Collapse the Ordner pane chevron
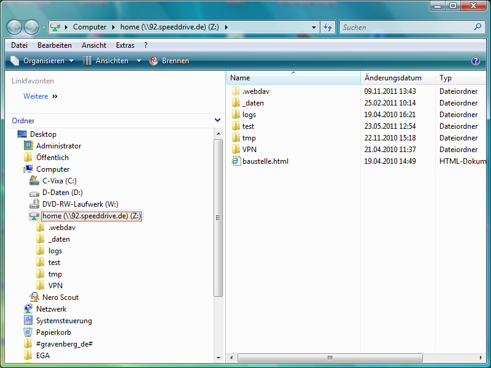The width and height of the screenshot is (491, 368). pyautogui.click(x=217, y=121)
